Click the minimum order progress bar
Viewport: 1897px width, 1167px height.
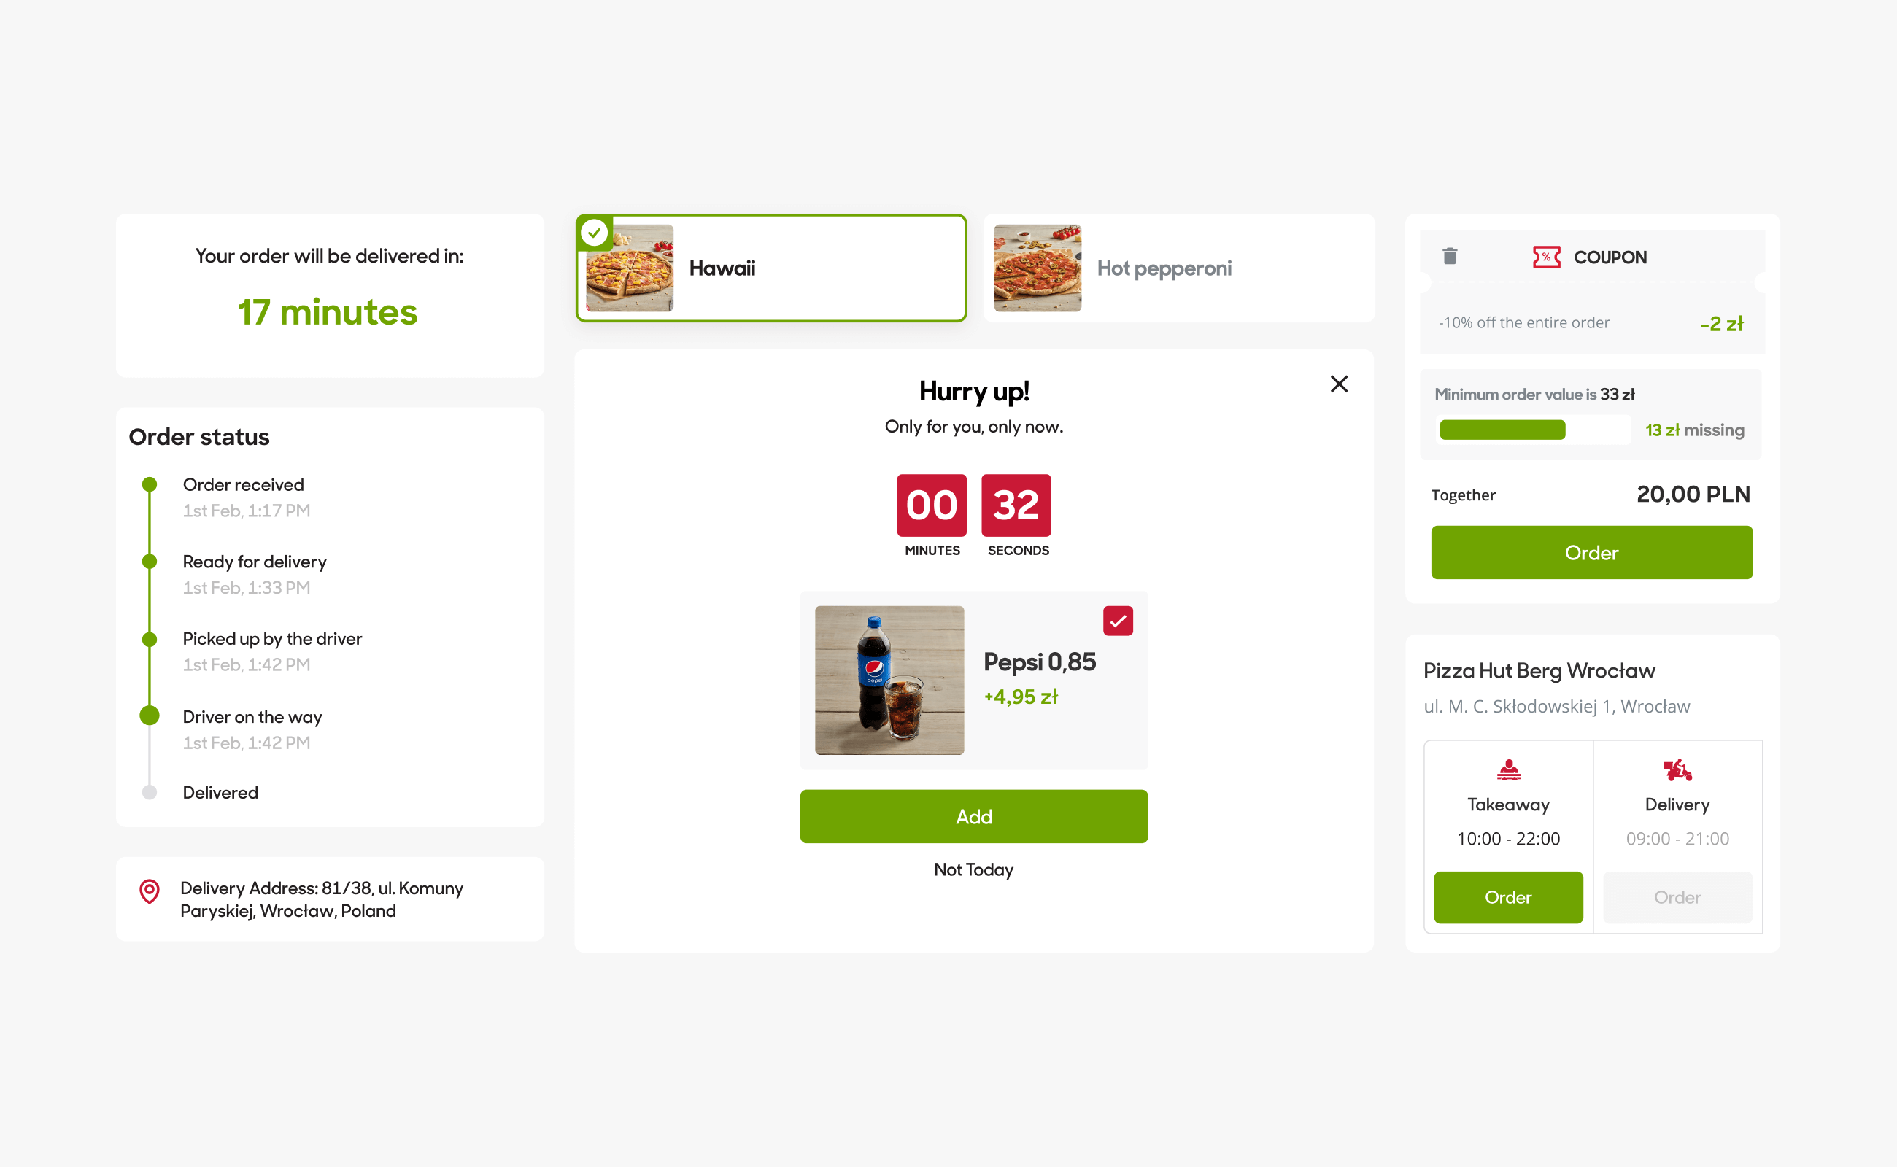coord(1534,430)
